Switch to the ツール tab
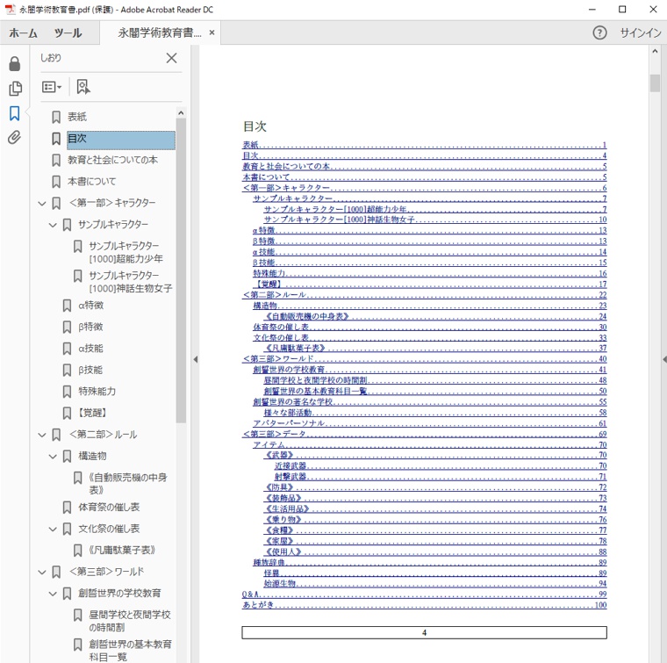This screenshot has width=667, height=663. pos(68,32)
